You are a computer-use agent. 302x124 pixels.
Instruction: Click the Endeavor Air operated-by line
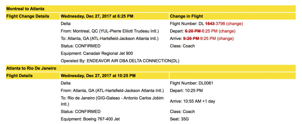pos(120,61)
